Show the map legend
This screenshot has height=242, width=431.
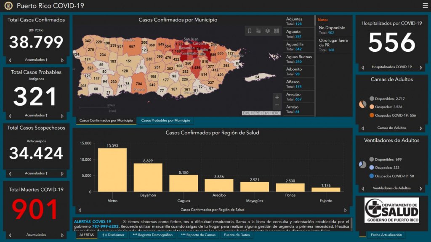[x=258, y=31]
